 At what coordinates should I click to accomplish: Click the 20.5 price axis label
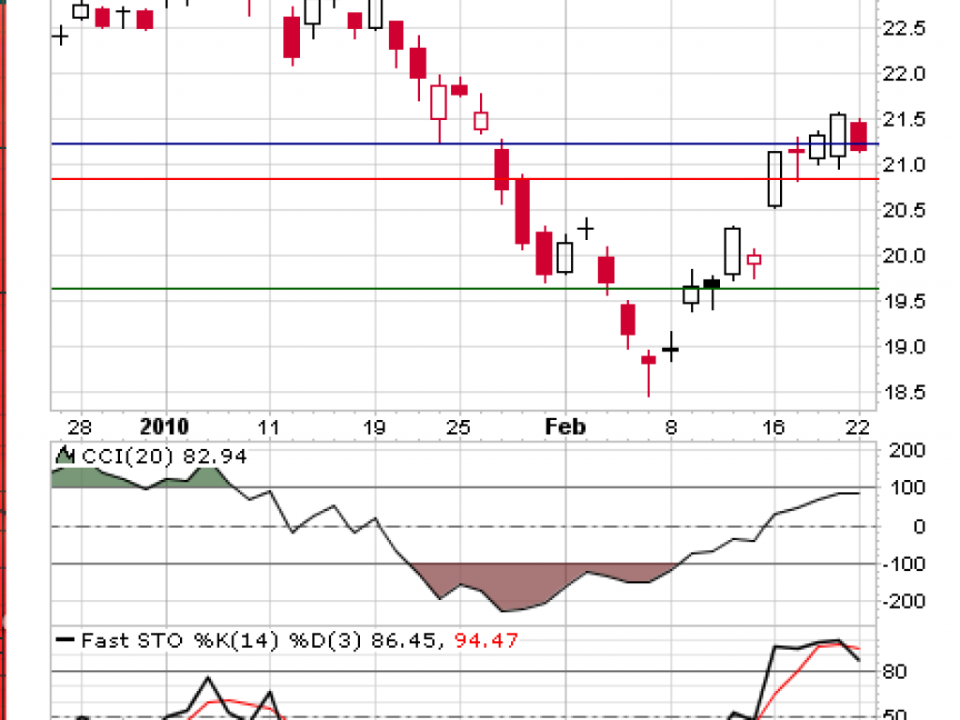point(904,210)
